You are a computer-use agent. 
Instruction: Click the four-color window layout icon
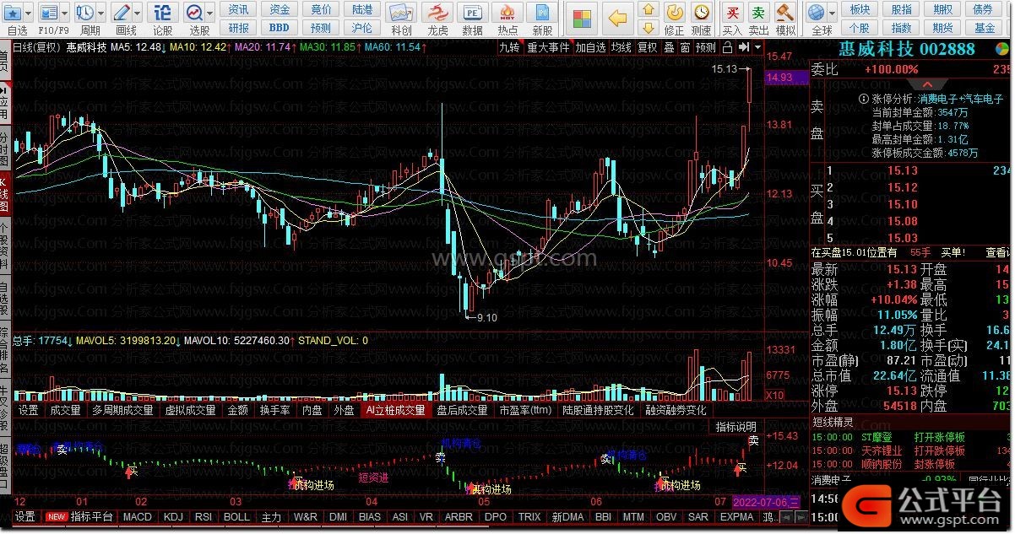pos(581,18)
